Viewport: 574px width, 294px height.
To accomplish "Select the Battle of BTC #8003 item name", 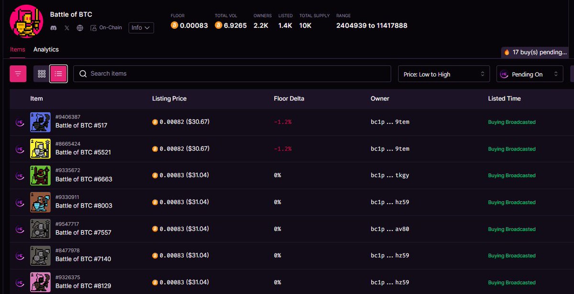I will click(84, 206).
